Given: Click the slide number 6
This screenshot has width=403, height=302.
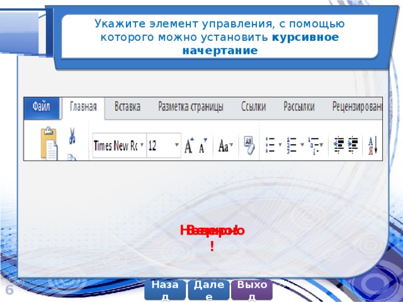Looking at the screenshot, I should tap(9, 291).
